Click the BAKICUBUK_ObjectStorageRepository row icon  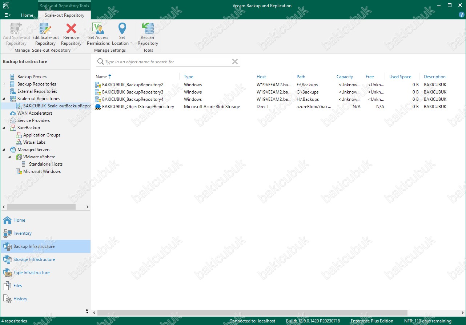(97, 107)
